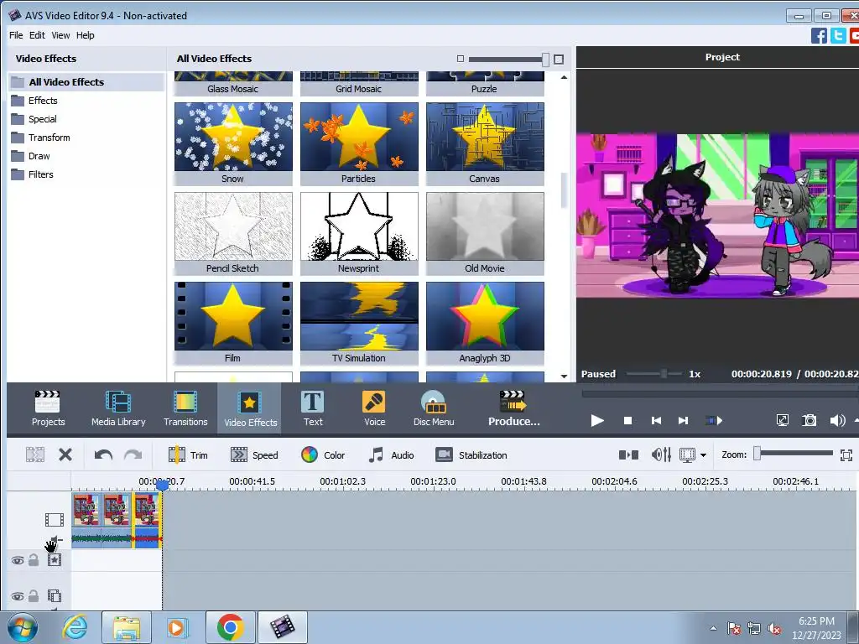Click the storyboard view toggle icon
The width and height of the screenshot is (859, 644).
tap(628, 454)
